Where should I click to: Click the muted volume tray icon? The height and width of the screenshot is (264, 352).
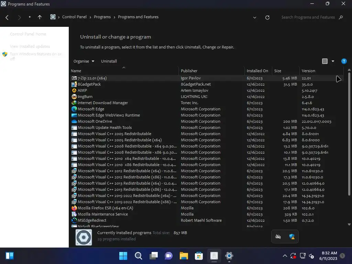click(x=311, y=256)
